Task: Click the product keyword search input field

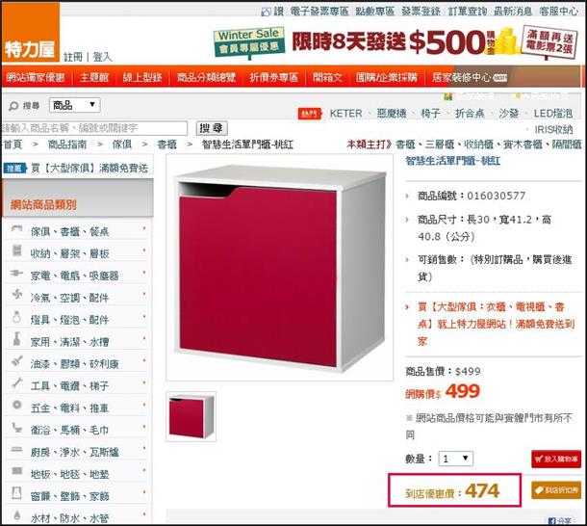Action: click(x=94, y=128)
